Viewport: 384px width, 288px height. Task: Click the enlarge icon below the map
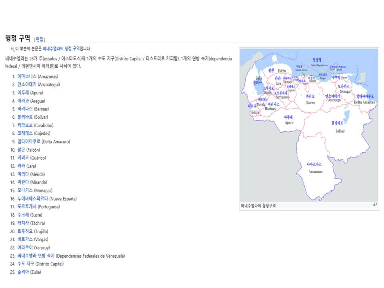click(x=375, y=204)
